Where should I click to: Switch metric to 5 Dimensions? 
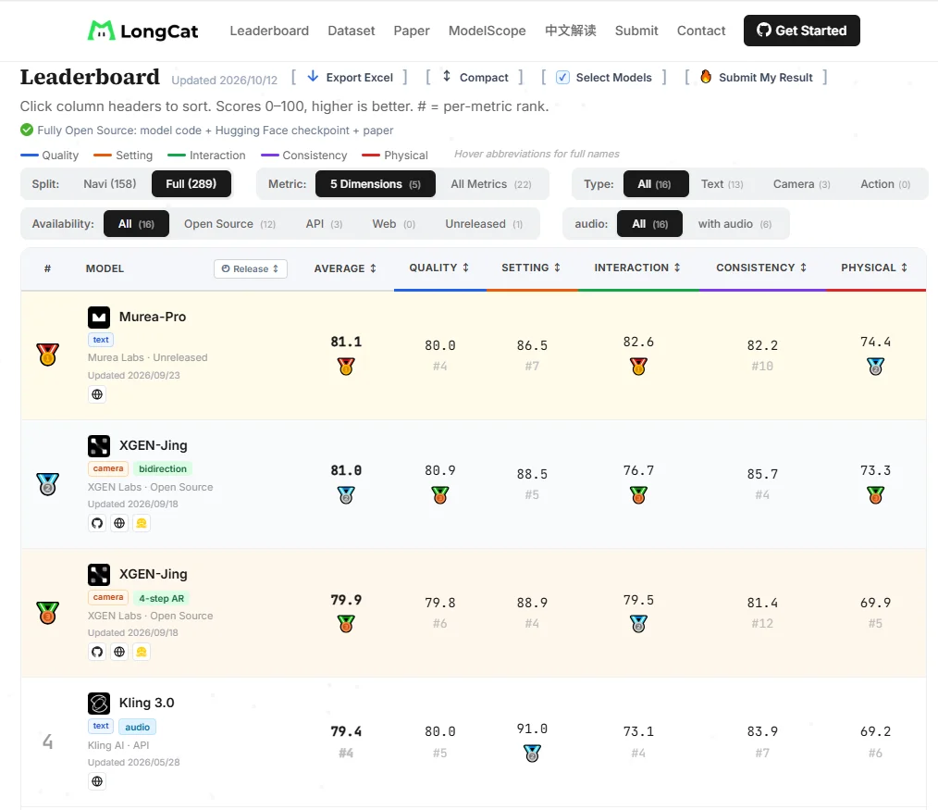point(375,184)
